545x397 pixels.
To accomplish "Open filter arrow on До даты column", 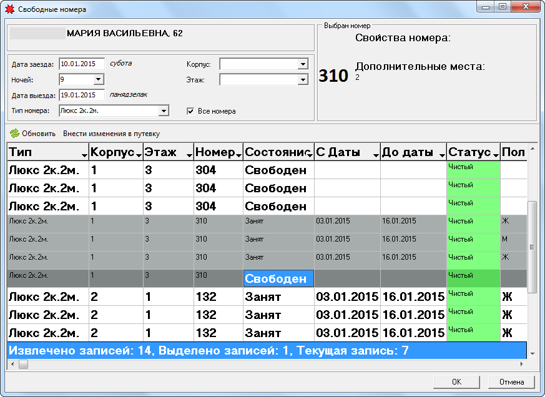I will pos(442,154).
